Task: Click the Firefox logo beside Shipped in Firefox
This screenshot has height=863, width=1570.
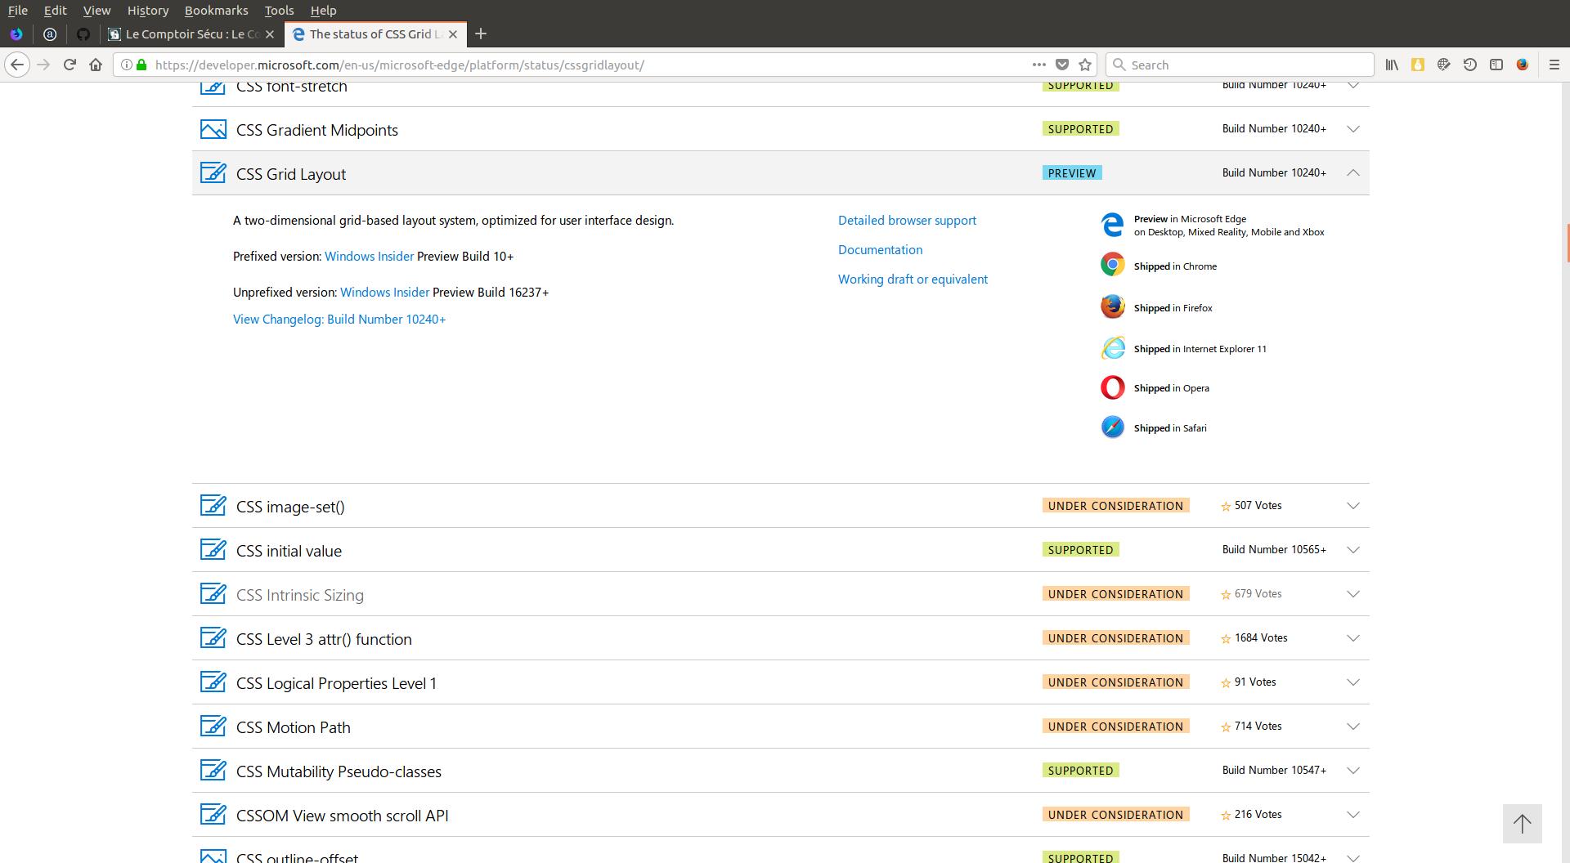Action: point(1112,306)
